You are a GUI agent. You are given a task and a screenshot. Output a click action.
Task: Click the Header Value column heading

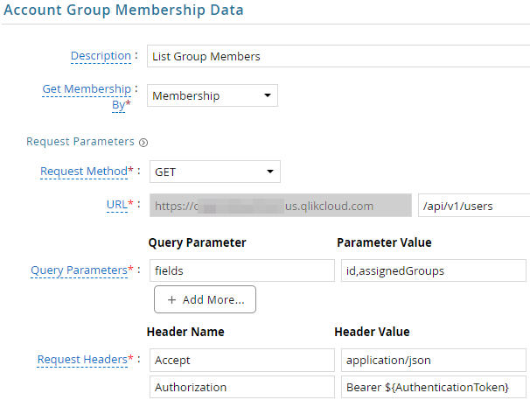point(372,332)
